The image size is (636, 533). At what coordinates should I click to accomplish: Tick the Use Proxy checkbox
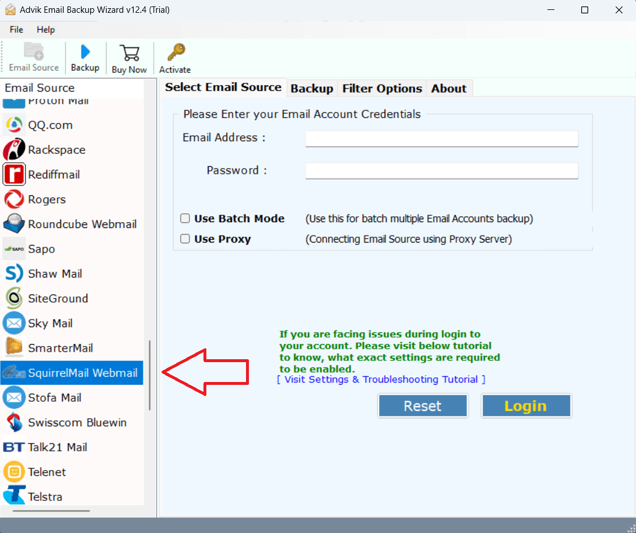tap(185, 239)
